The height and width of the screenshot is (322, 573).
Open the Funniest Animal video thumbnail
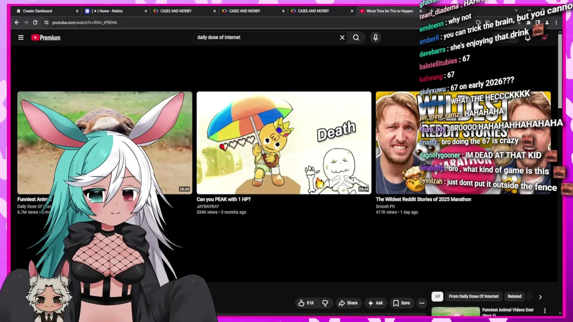click(x=105, y=143)
